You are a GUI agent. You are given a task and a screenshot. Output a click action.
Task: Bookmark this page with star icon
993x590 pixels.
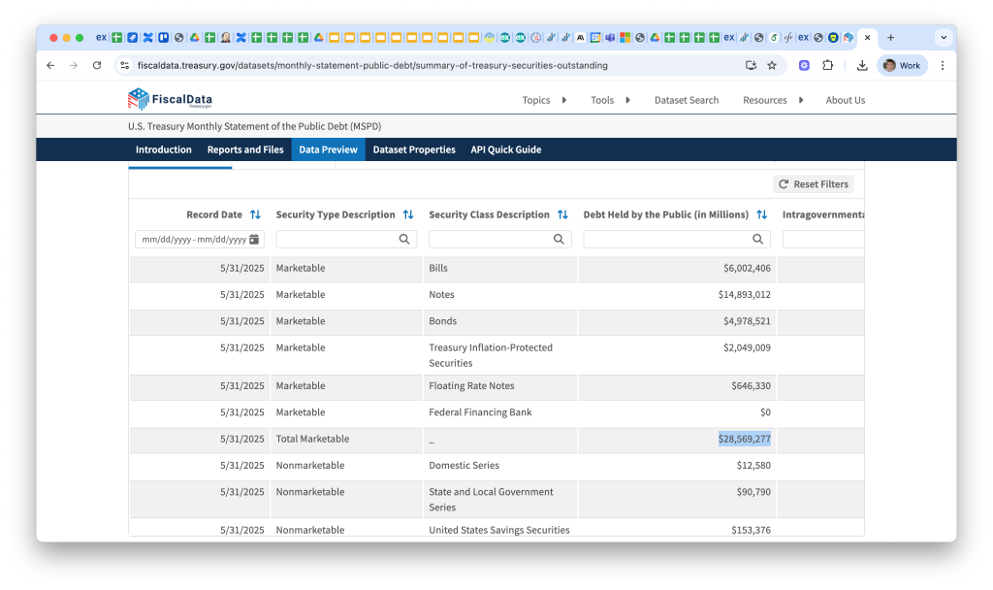tap(772, 65)
